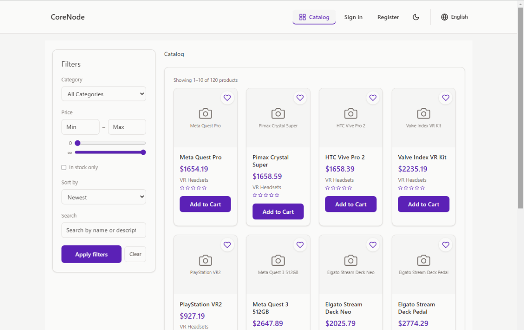Enable the In stock only checkbox

coord(64,167)
